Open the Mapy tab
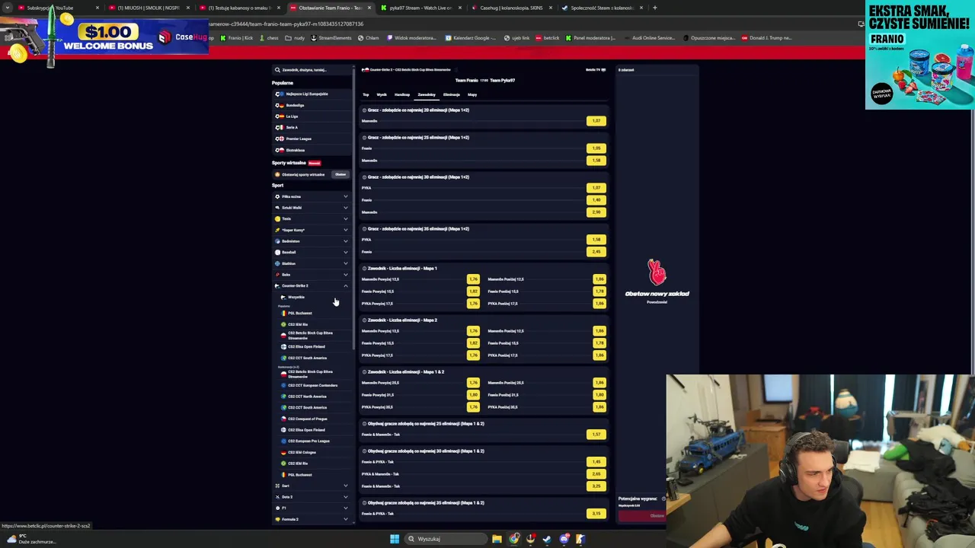Image resolution: width=975 pixels, height=548 pixels. [472, 94]
